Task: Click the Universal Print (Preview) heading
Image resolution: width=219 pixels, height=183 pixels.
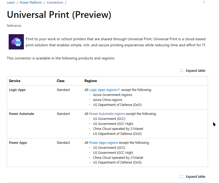Action: pos(59,14)
